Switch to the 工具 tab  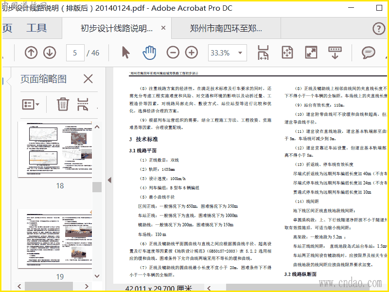click(x=36, y=28)
